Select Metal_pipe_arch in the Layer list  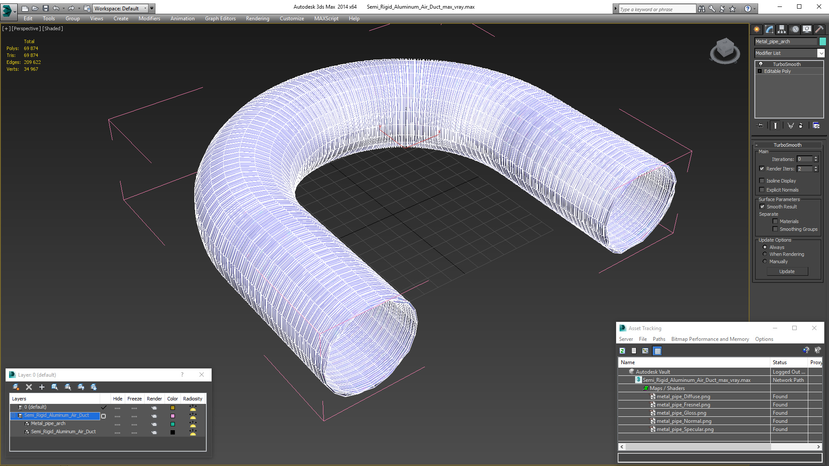coord(48,424)
